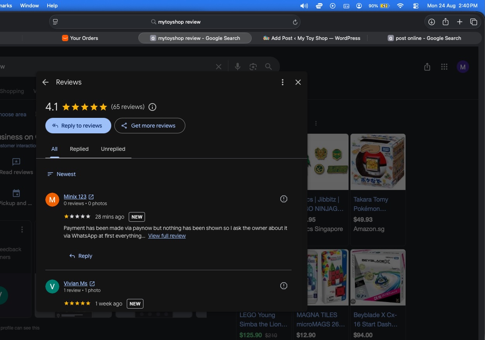Screen dimensions: 485x340
Task: Show Safari tab overview
Action: (x=473, y=22)
